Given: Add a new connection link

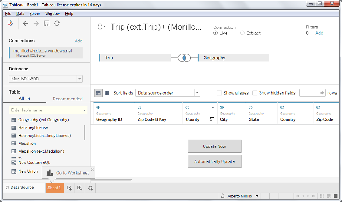Looking at the screenshot, I should point(78,41).
